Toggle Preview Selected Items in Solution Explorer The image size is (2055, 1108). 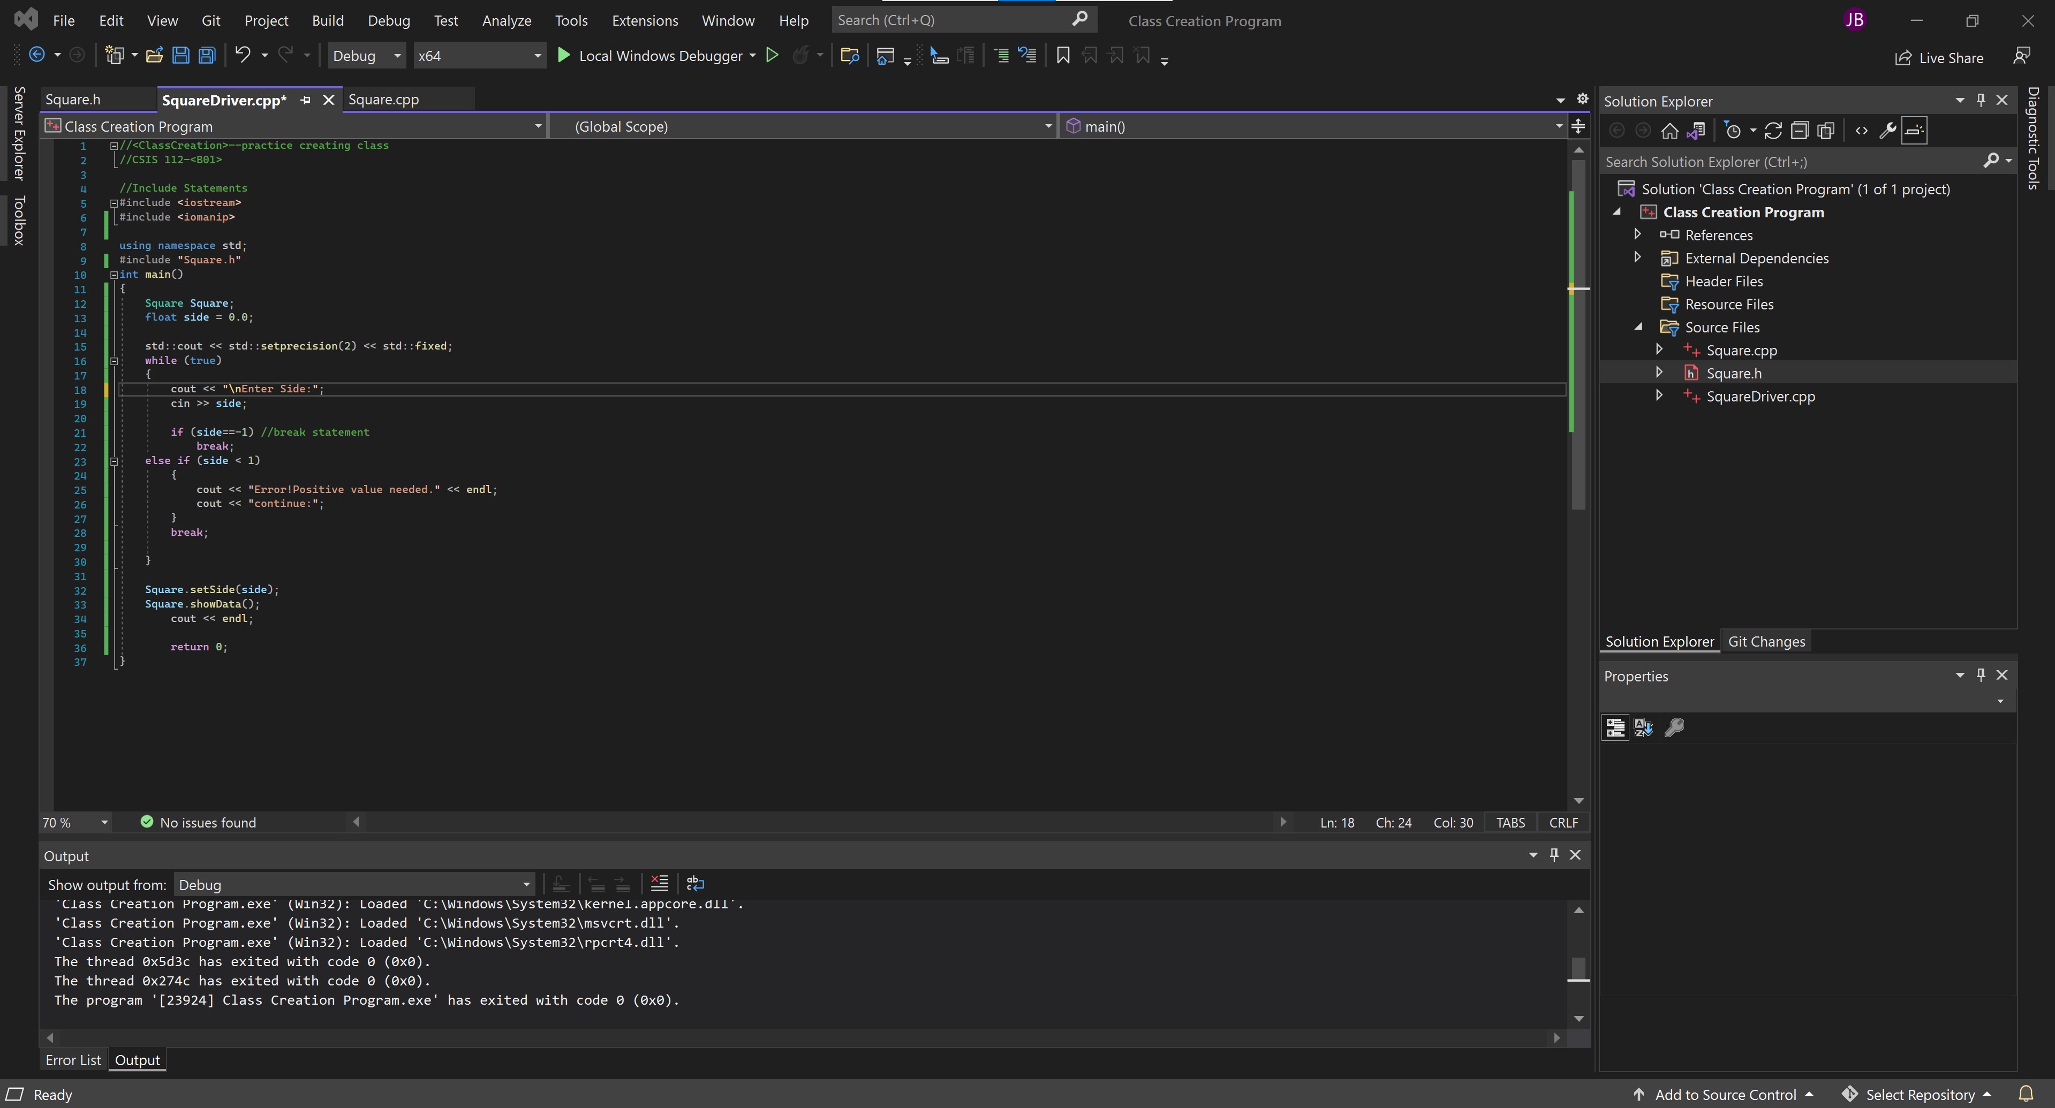[x=1914, y=131]
